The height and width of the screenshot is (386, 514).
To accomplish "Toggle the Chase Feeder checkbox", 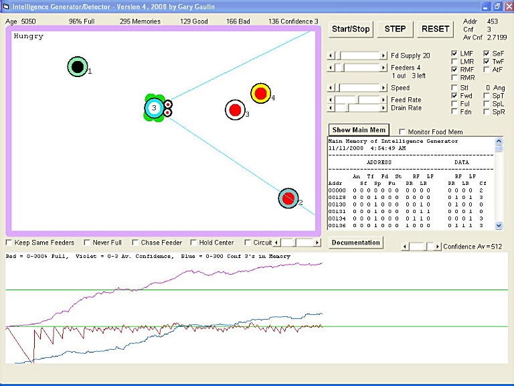I will tap(135, 243).
